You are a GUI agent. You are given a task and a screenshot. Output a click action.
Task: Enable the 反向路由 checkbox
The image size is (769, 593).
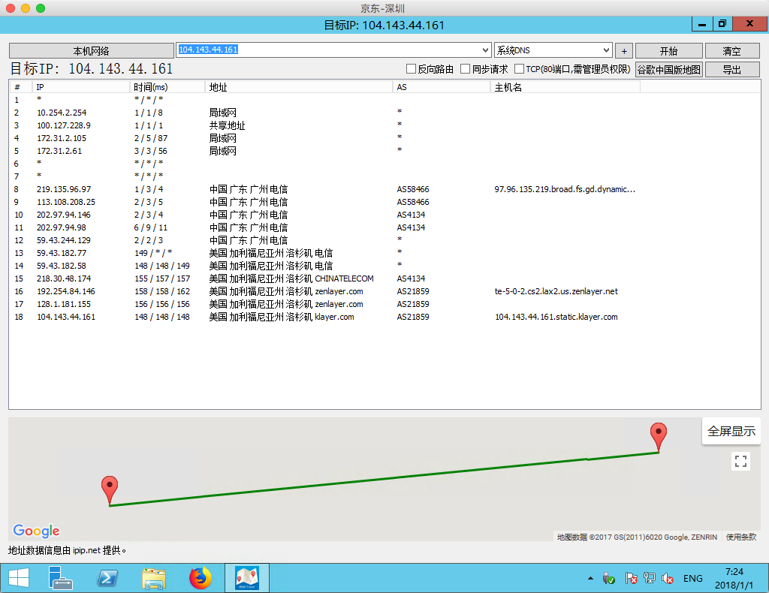pos(411,69)
